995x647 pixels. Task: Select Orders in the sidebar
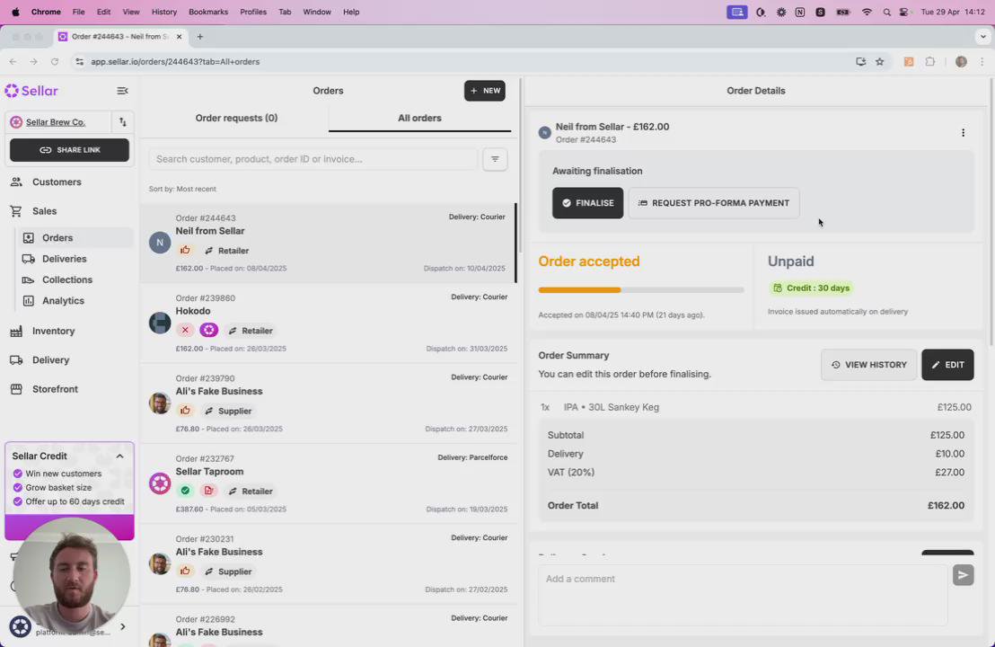[x=57, y=238]
